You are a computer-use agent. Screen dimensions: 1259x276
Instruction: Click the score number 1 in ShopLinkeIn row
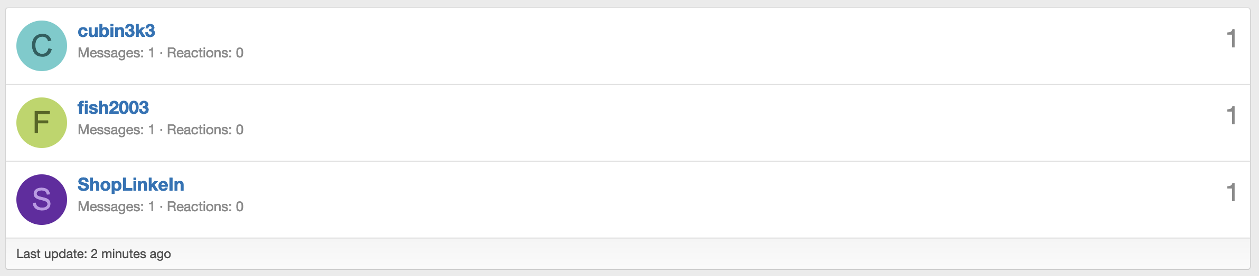pos(1231,193)
